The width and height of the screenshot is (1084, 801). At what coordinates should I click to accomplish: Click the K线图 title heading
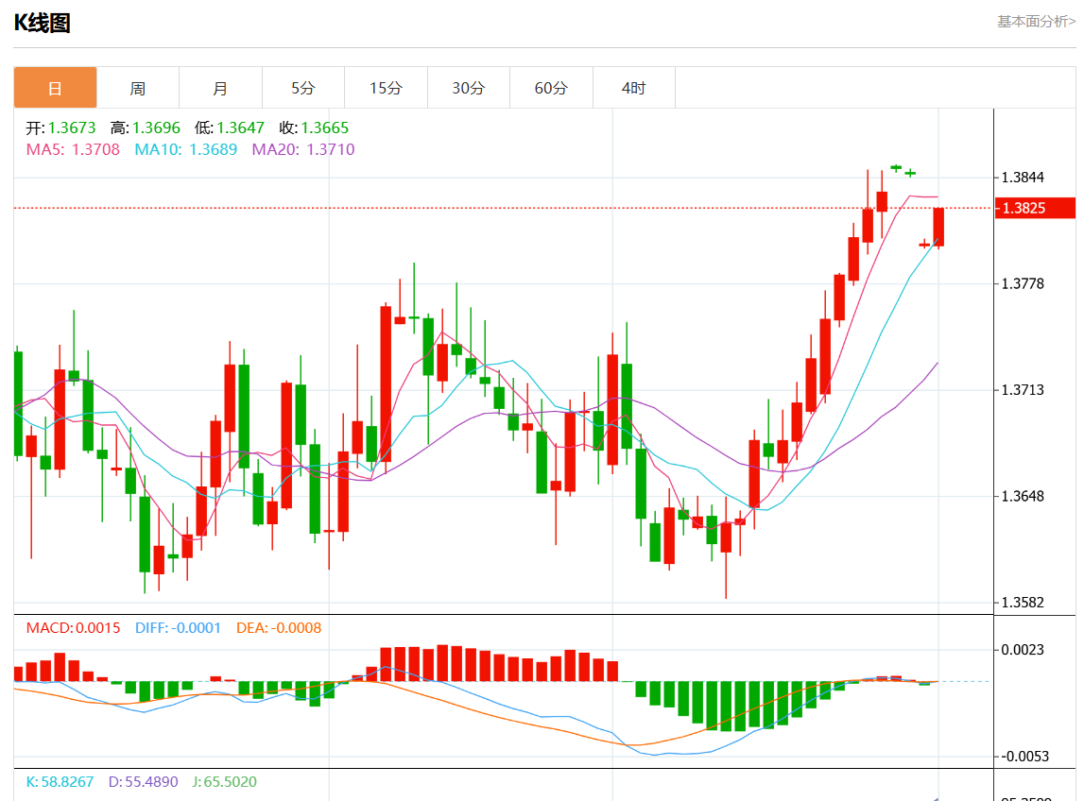click(x=43, y=24)
